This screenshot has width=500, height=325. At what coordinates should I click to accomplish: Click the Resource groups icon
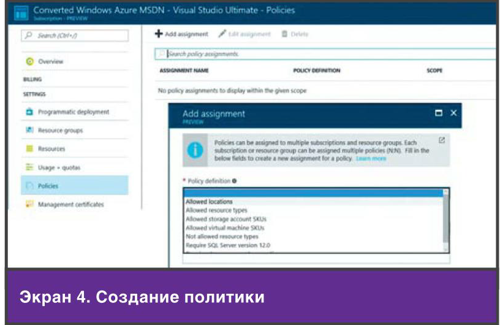point(29,130)
